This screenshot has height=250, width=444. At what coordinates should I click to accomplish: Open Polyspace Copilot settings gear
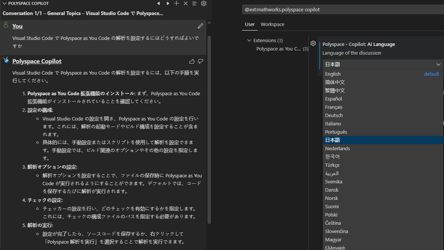coord(204,3)
